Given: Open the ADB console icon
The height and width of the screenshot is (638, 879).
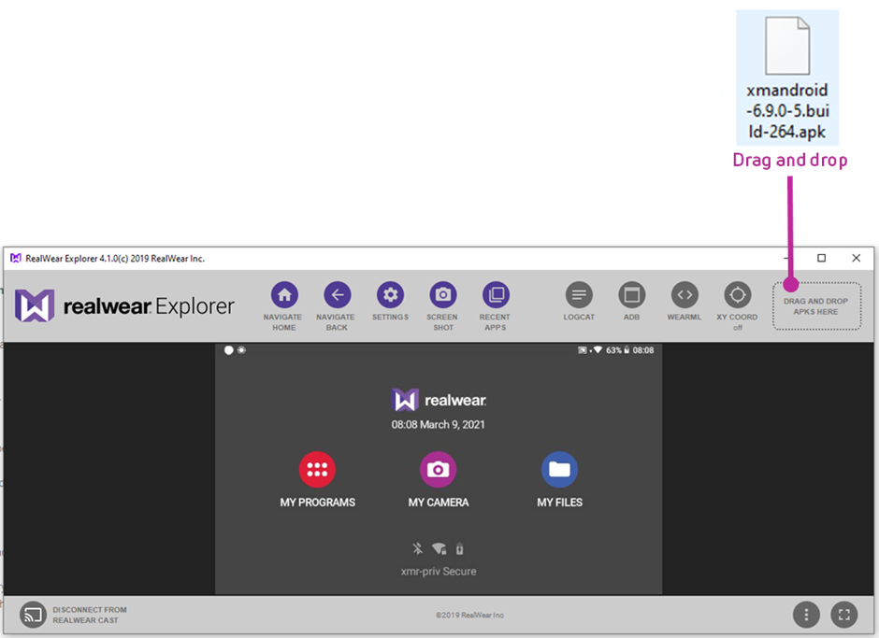Looking at the screenshot, I should pyautogui.click(x=632, y=295).
